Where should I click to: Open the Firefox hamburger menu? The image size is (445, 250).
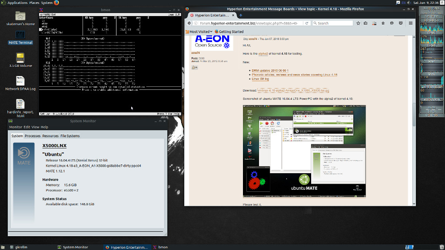pos(411,23)
